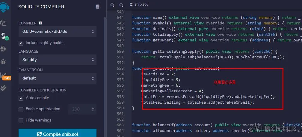Screen dimensions: 302x137
Task: Select the Solidity compiler sidebar icon
Action: point(4,36)
